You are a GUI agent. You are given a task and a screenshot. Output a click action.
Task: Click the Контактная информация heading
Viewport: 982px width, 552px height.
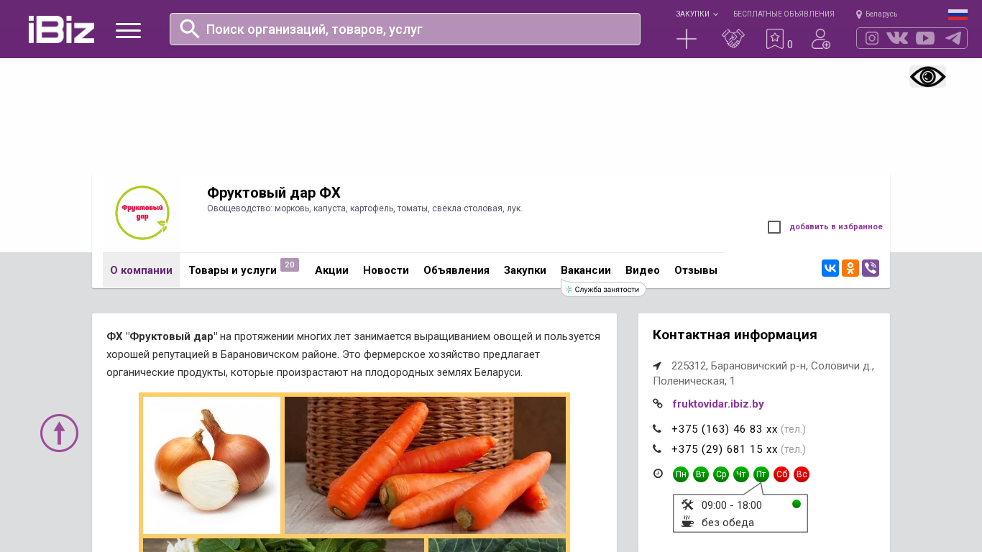pyautogui.click(x=735, y=335)
